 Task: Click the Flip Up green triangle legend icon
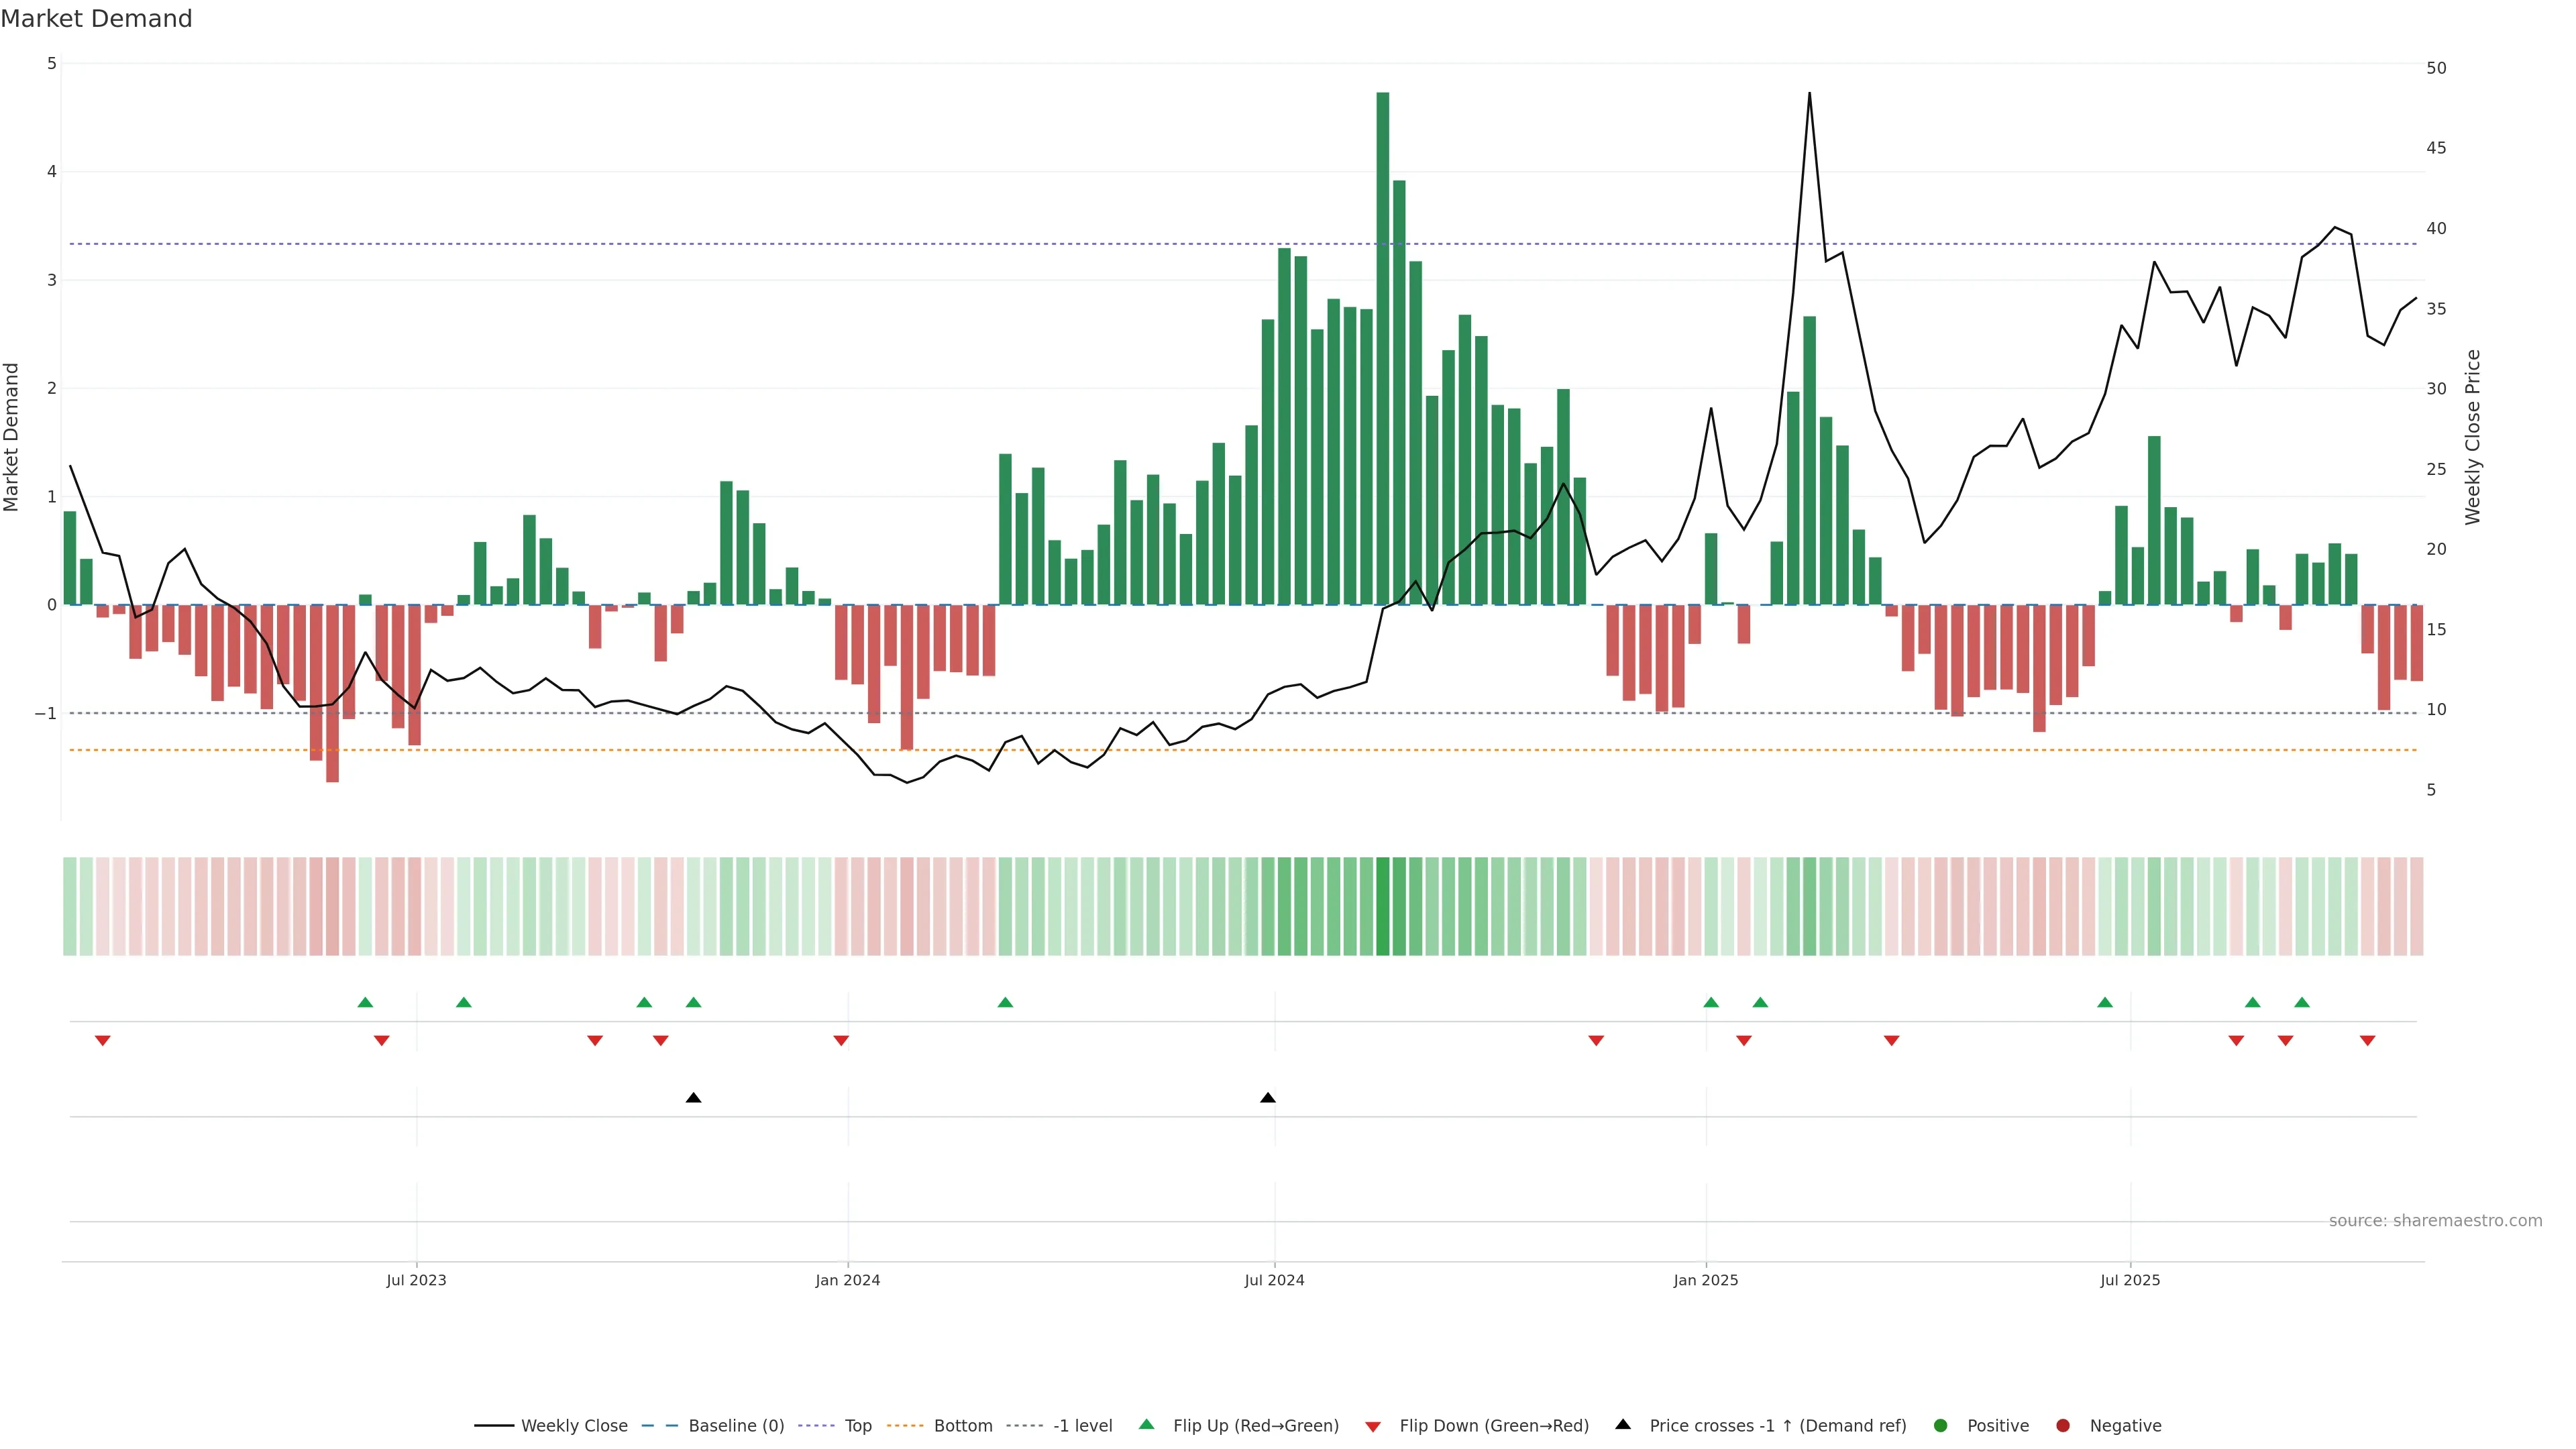(1146, 1425)
